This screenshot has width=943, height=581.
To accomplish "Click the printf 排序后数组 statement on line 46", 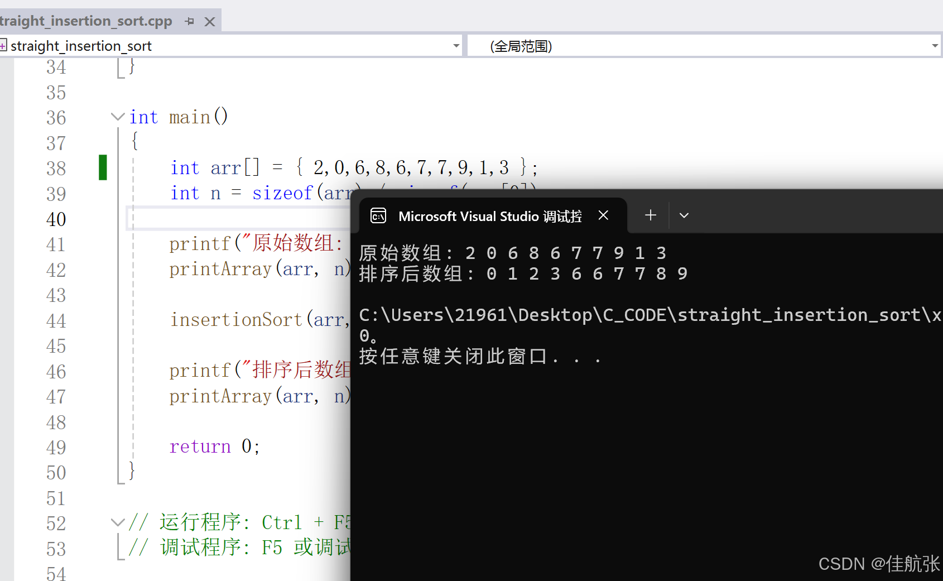I will pos(260,370).
